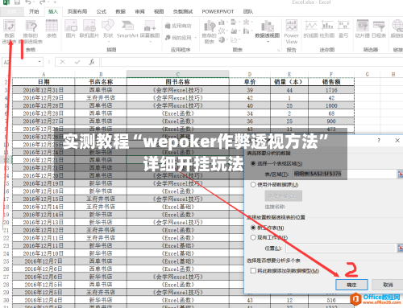Switch to the 开始 (Home) tab

coord(34,11)
